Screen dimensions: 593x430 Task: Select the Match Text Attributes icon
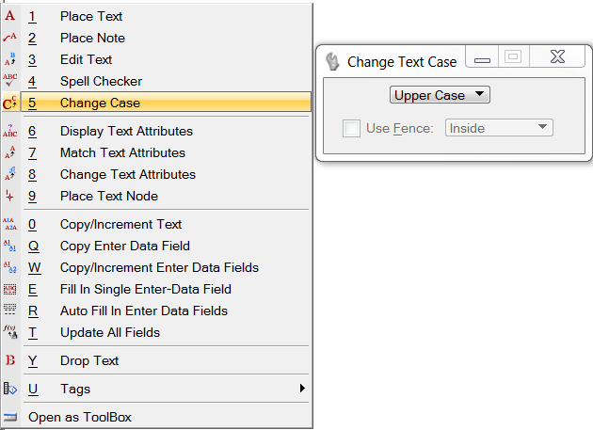click(x=9, y=152)
